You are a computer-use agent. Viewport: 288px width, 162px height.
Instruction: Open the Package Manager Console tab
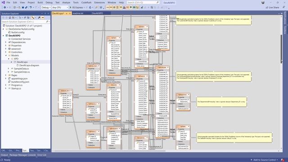coord(22,155)
